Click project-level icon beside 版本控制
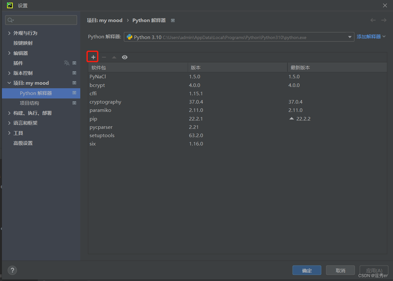 coord(75,73)
